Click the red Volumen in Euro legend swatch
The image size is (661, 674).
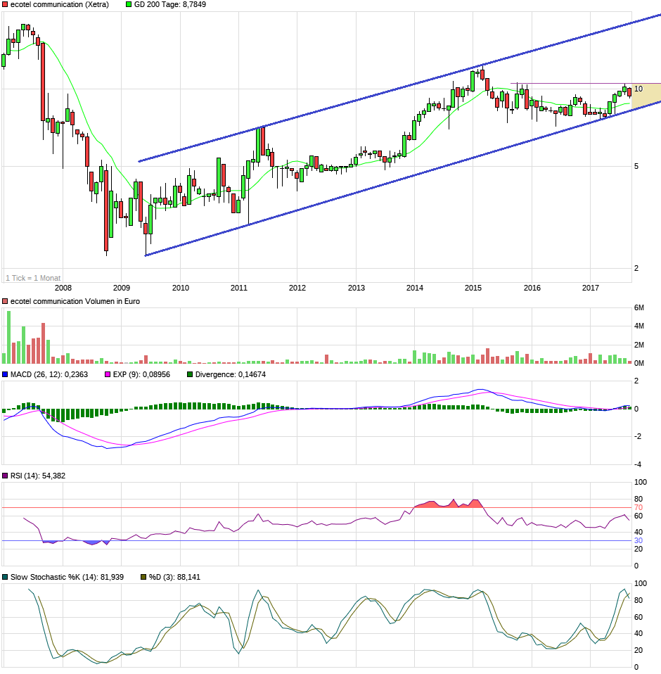coord(5,301)
